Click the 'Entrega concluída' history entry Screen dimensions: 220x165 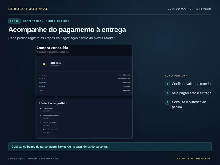[x=49, y=124]
